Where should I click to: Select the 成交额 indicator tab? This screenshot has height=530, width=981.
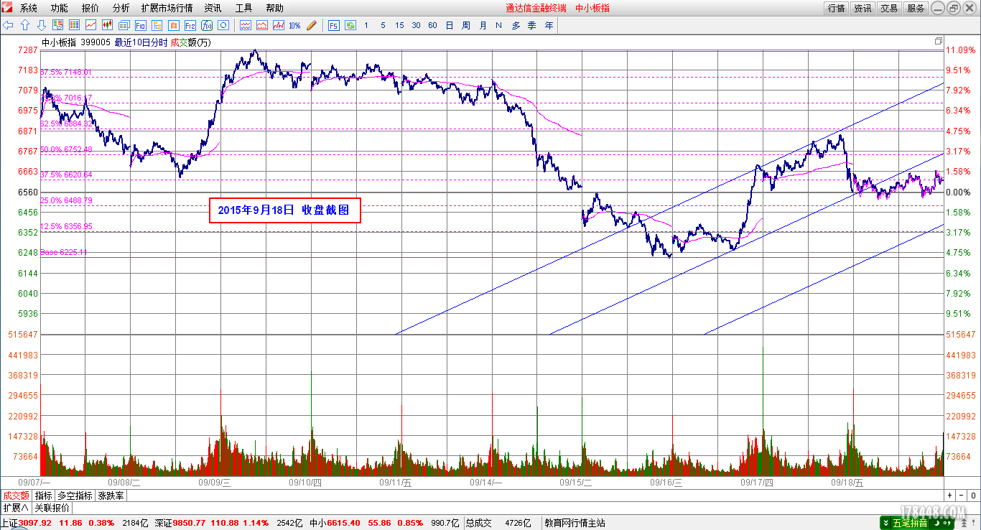tap(16, 496)
